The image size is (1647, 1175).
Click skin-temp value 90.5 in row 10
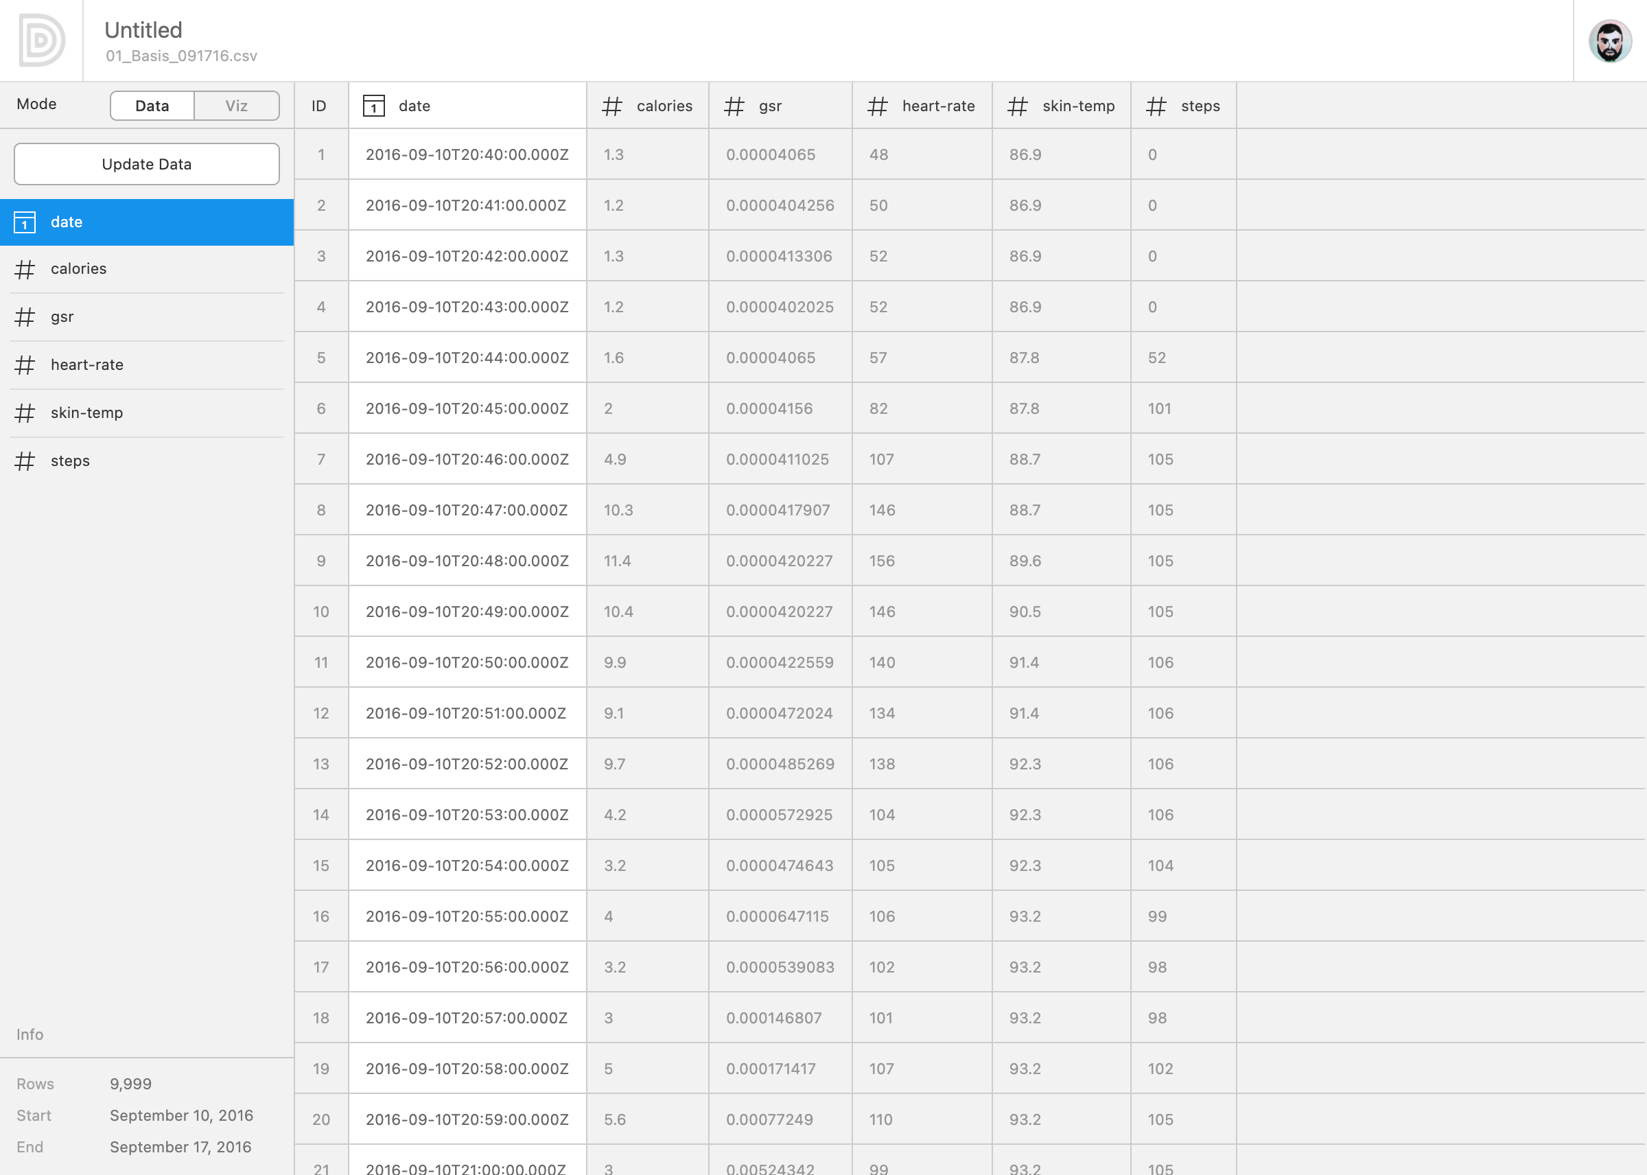pyautogui.click(x=1025, y=612)
